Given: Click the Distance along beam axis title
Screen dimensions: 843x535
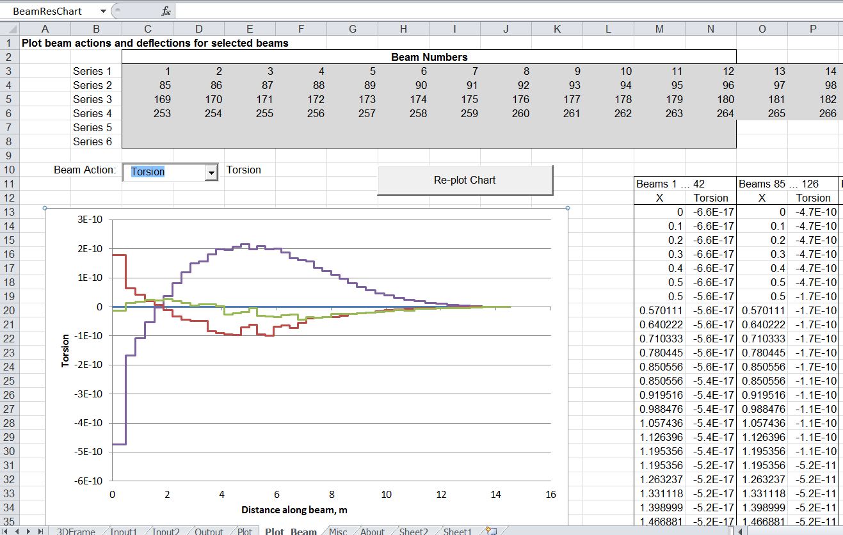Looking at the screenshot, I should 294,510.
